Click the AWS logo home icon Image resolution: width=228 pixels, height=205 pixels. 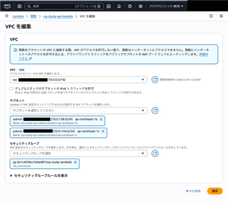(7, 6)
